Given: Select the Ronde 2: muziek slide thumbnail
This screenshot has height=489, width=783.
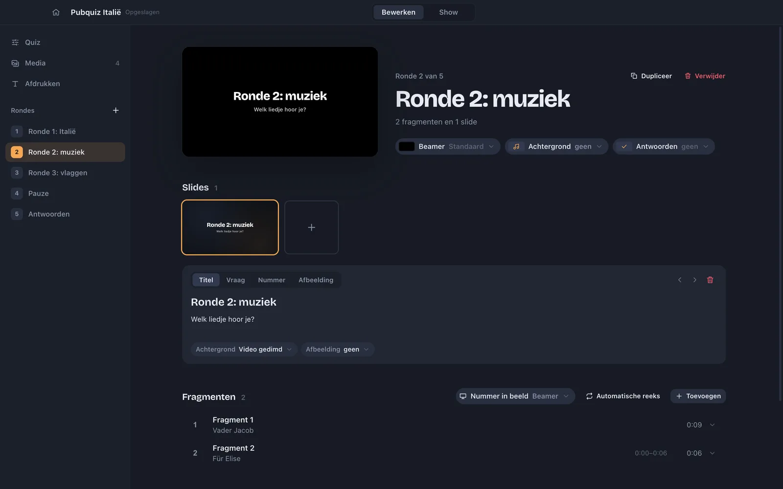Looking at the screenshot, I should coord(230,227).
